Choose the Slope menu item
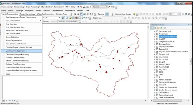 pos(8,74)
